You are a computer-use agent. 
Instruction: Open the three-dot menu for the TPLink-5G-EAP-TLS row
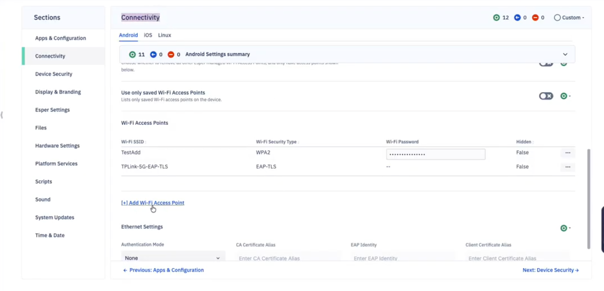567,167
